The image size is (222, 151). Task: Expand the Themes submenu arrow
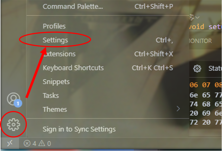pyautogui.click(x=178, y=109)
